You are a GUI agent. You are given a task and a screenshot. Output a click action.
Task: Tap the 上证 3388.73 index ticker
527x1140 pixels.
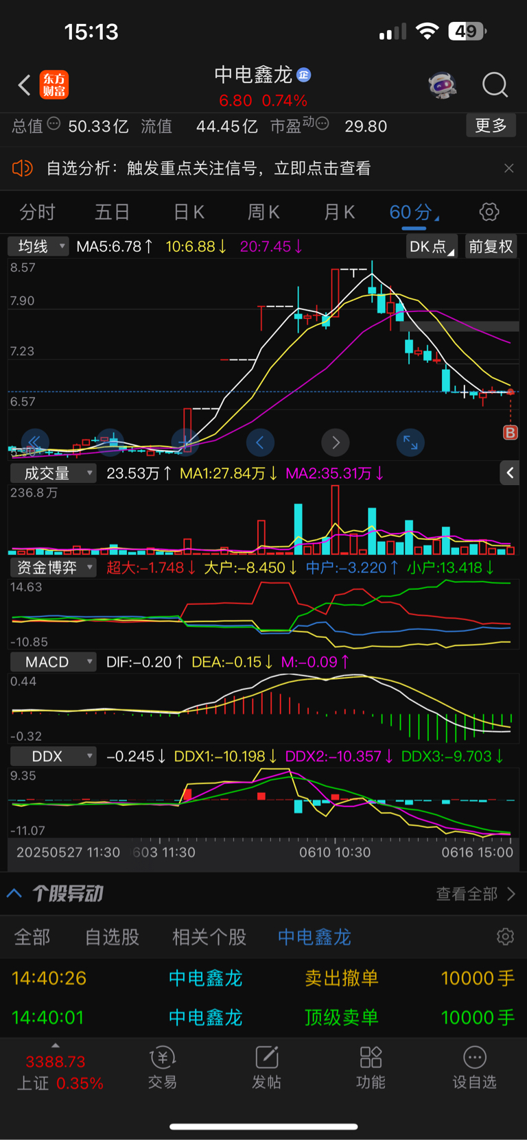(x=60, y=1072)
